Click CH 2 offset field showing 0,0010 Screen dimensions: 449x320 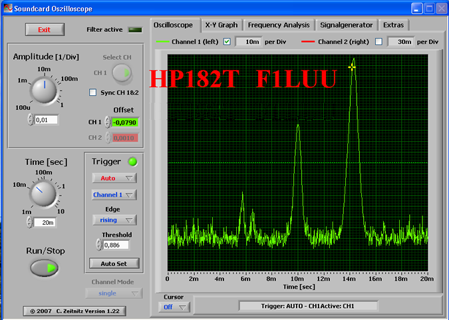coord(125,138)
